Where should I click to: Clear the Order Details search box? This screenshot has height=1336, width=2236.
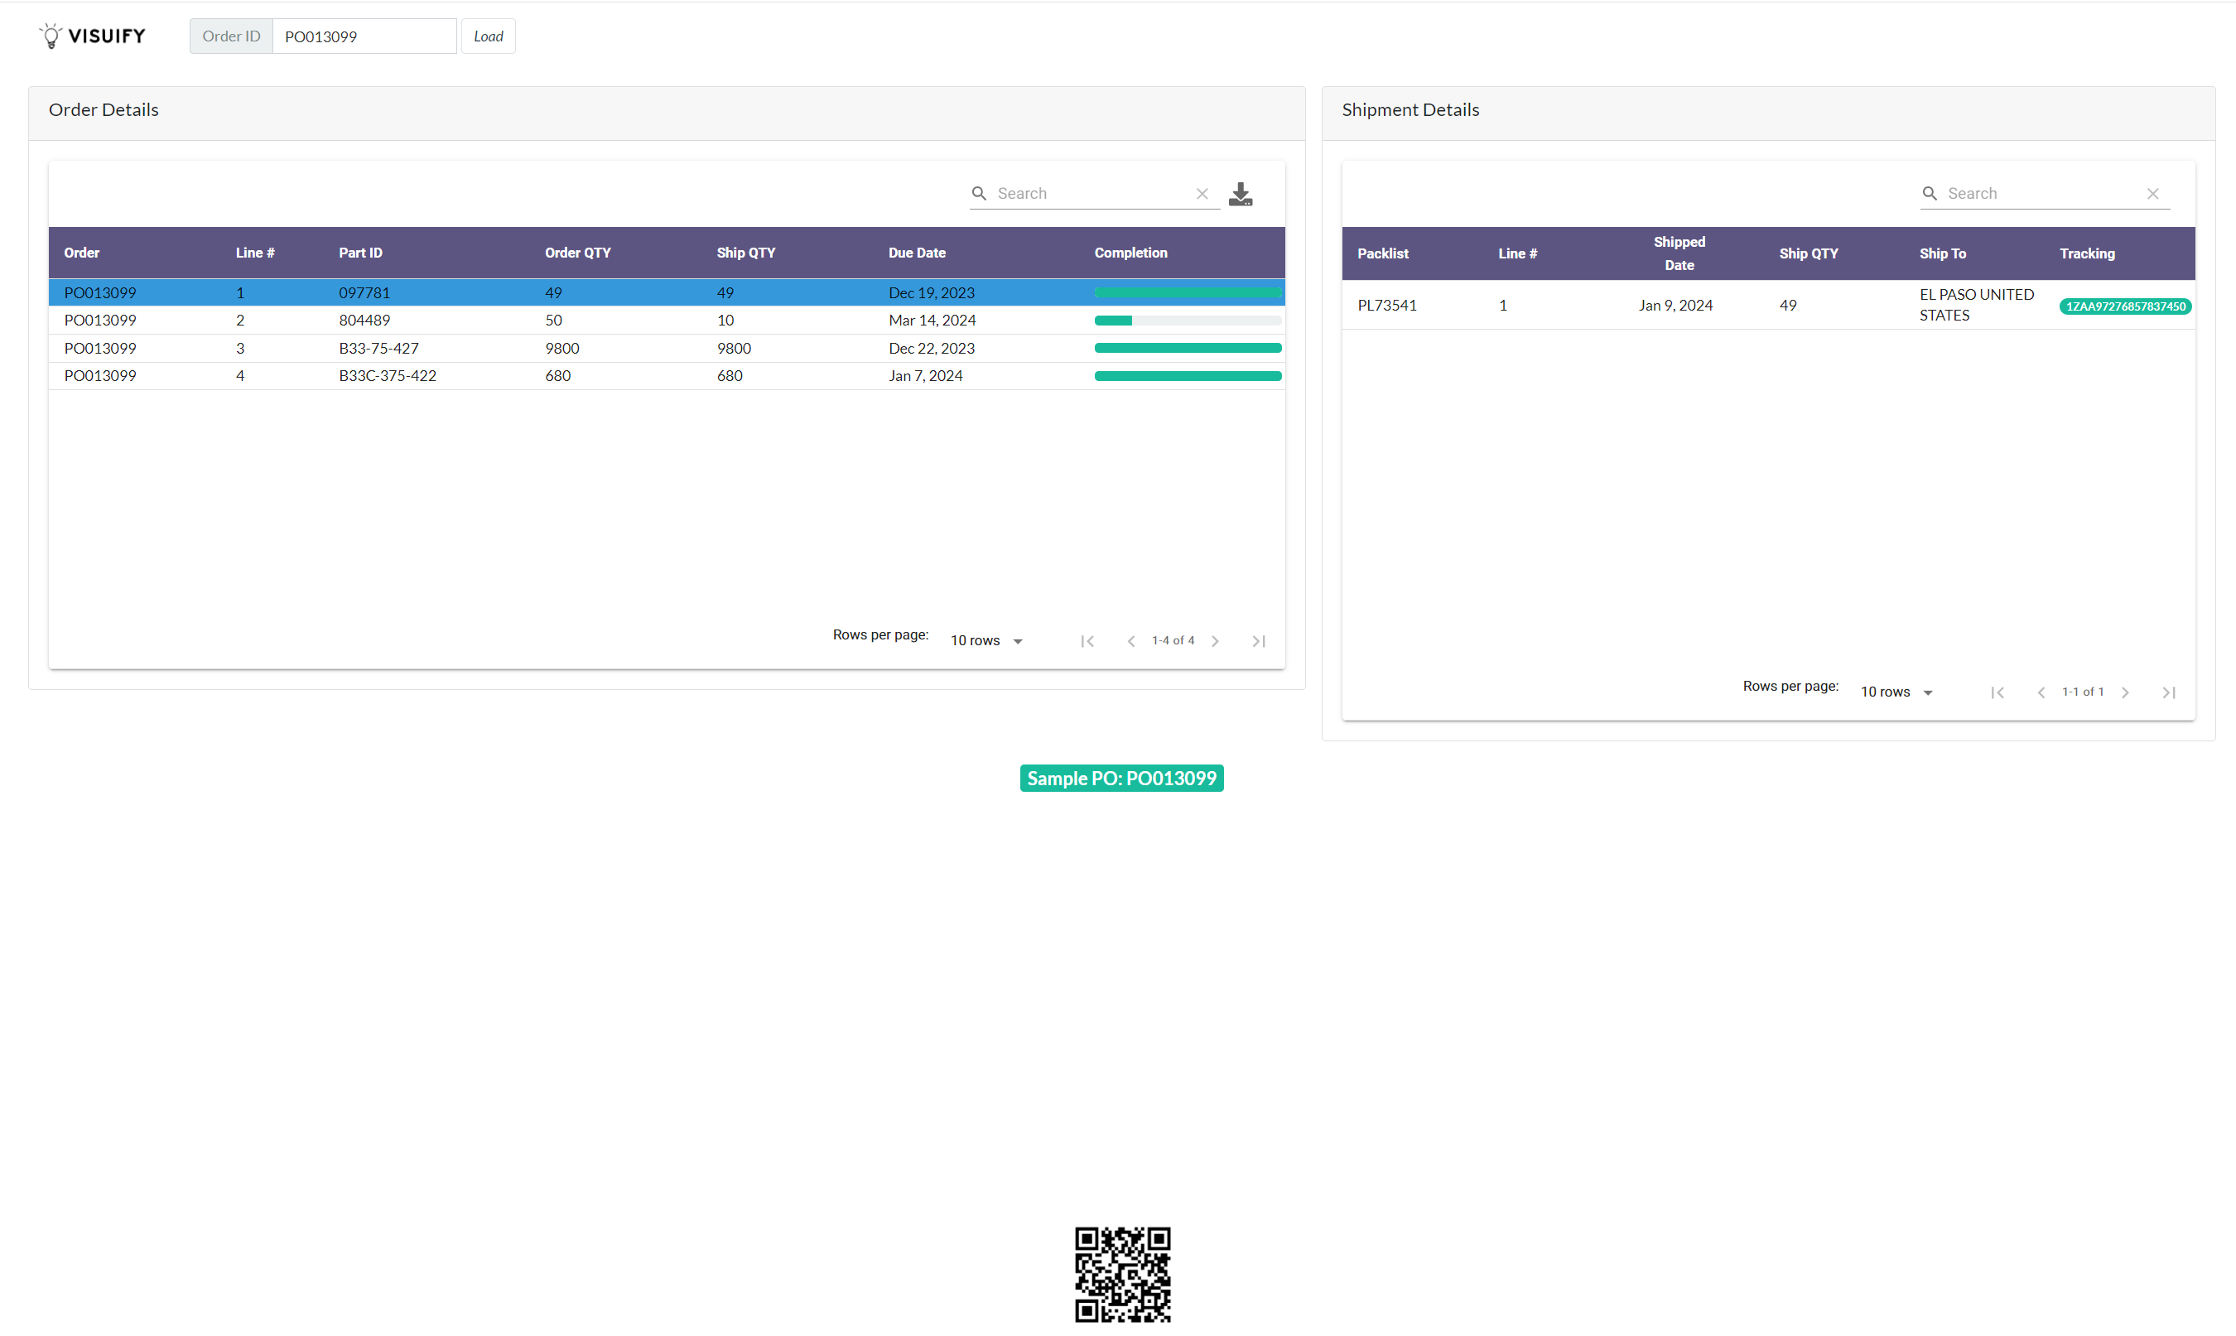tap(1202, 194)
